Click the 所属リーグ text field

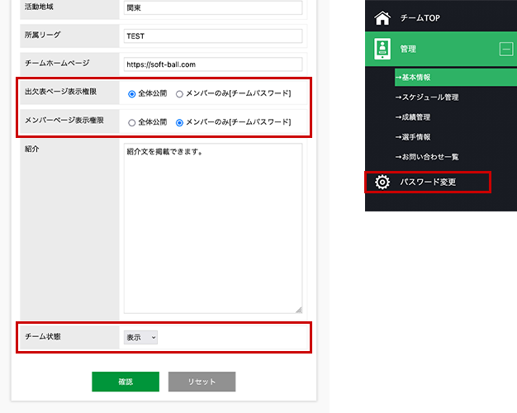211,36
